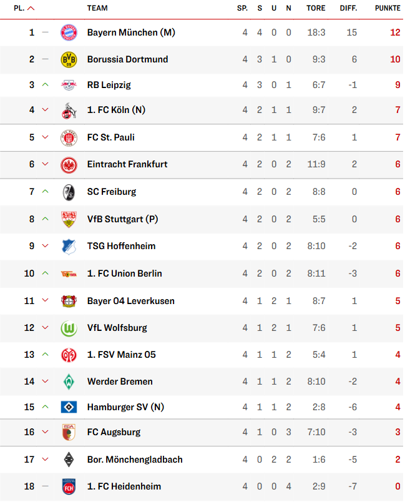Open the FC St. Pauli team link
This screenshot has height=502, width=405.
[111, 137]
